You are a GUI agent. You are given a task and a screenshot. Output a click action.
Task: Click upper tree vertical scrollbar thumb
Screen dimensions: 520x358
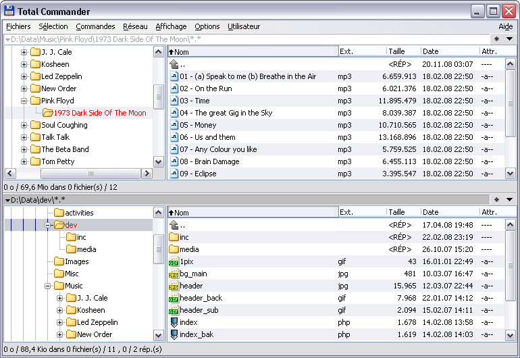[x=159, y=97]
